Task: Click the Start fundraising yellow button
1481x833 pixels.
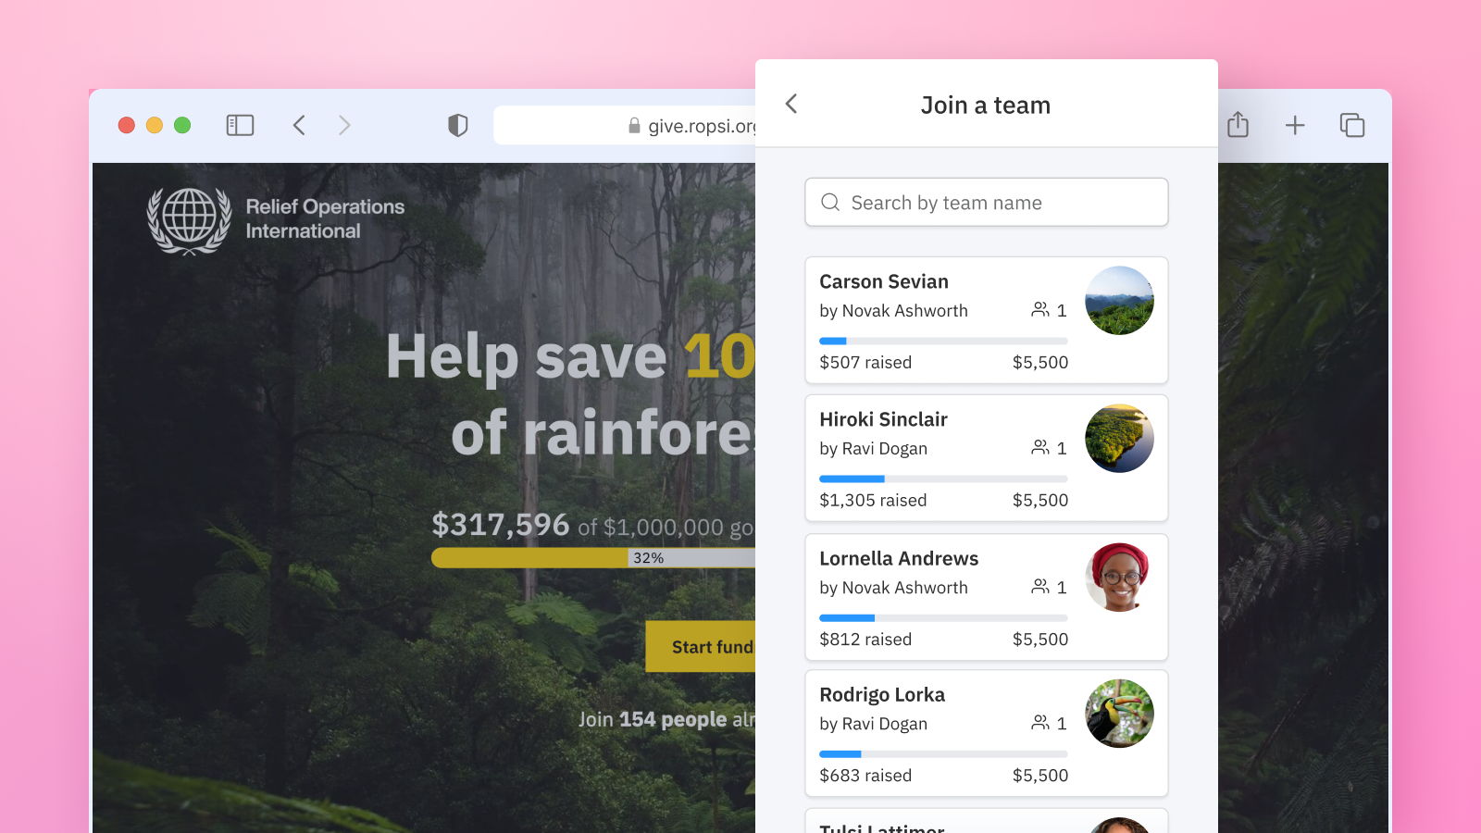Action: coord(701,646)
